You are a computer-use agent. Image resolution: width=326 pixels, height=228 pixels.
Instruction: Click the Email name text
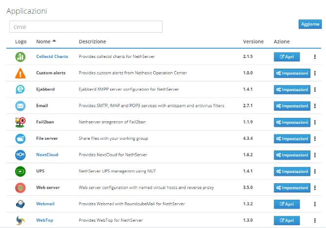[x=42, y=106]
